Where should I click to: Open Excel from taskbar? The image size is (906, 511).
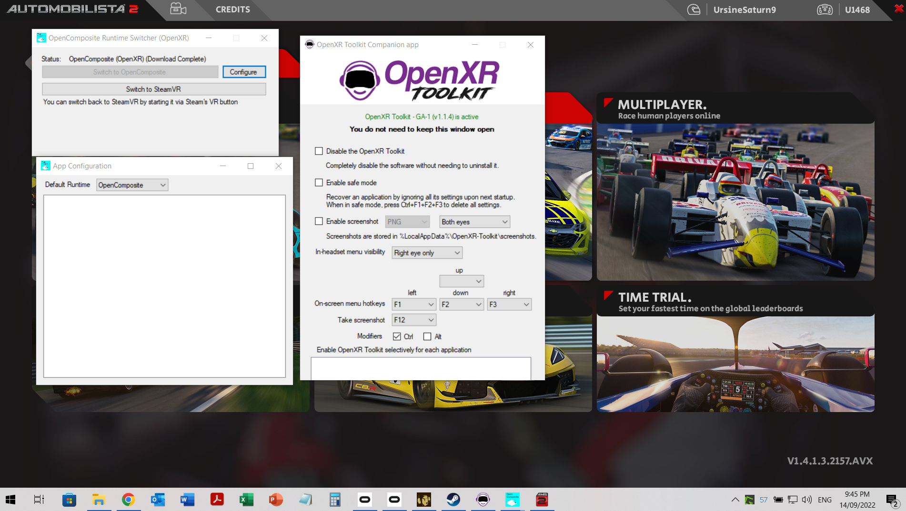pos(246,500)
